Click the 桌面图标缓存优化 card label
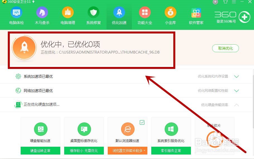Viewport: 254px width, 159px height. 84,141
